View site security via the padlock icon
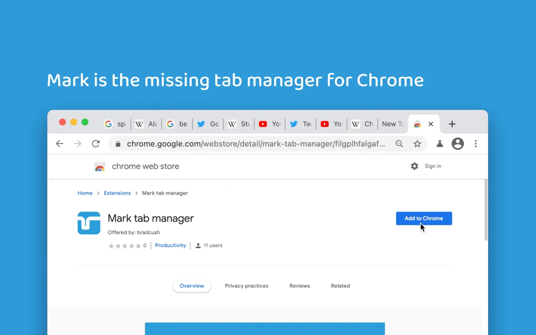 coord(118,144)
